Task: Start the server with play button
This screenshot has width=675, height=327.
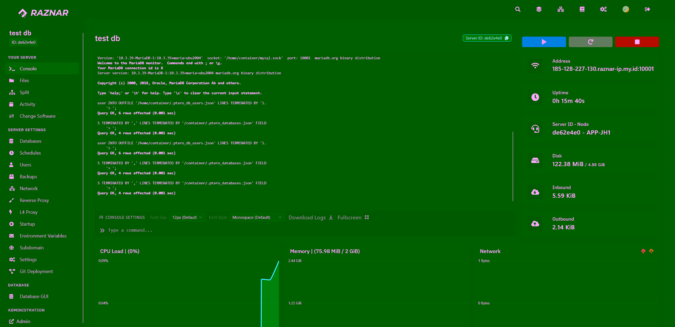Action: click(544, 42)
